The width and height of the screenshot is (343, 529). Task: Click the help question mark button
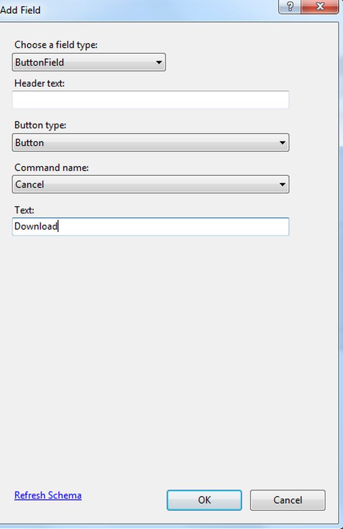pos(290,7)
